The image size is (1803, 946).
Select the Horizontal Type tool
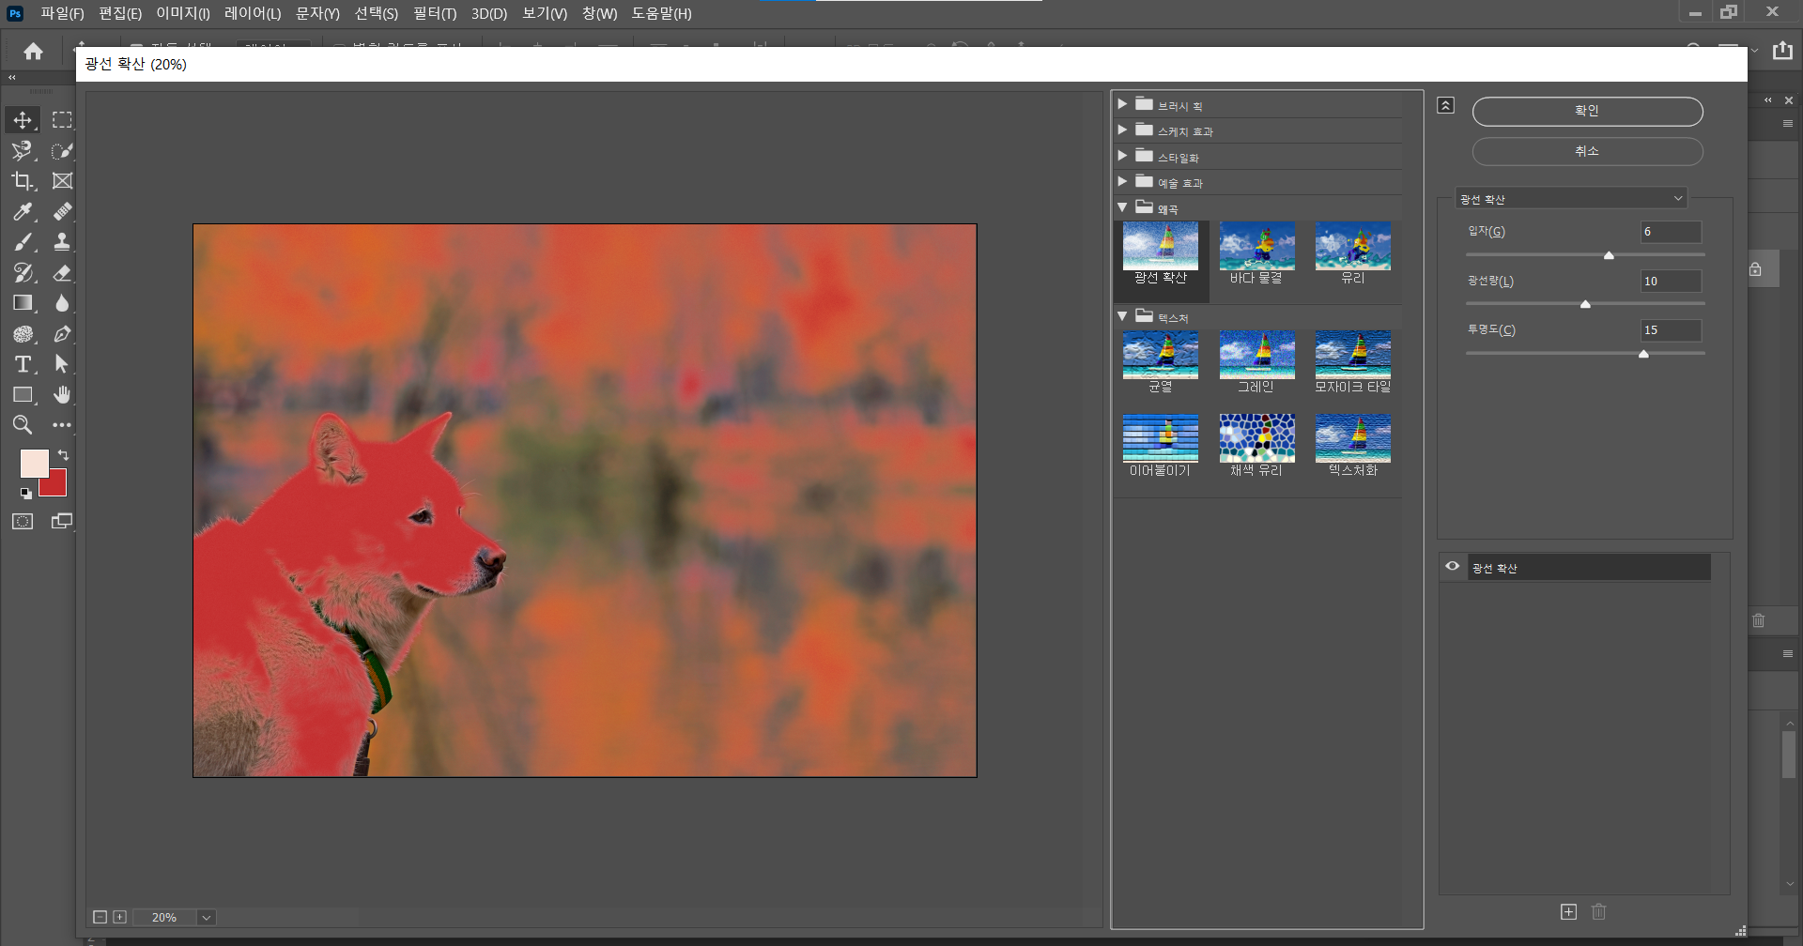point(23,364)
